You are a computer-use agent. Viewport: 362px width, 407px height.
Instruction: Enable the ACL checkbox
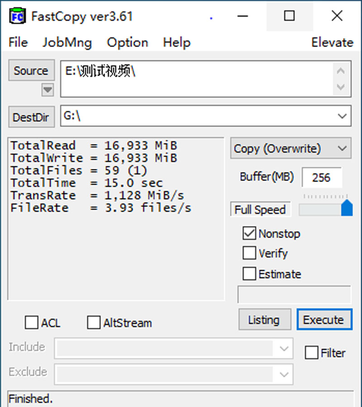coord(31,322)
